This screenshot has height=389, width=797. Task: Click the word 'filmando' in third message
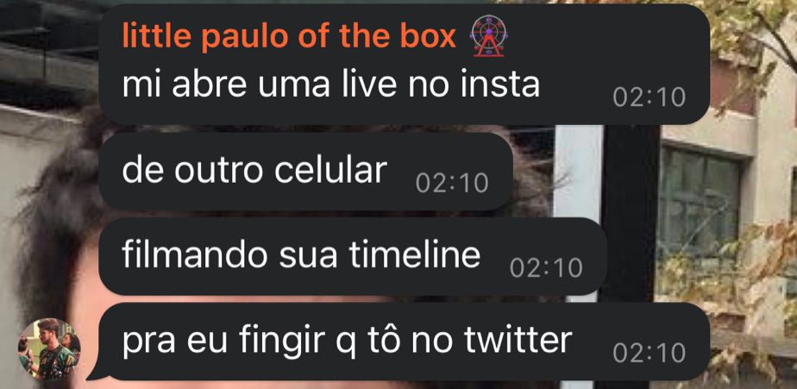195,255
